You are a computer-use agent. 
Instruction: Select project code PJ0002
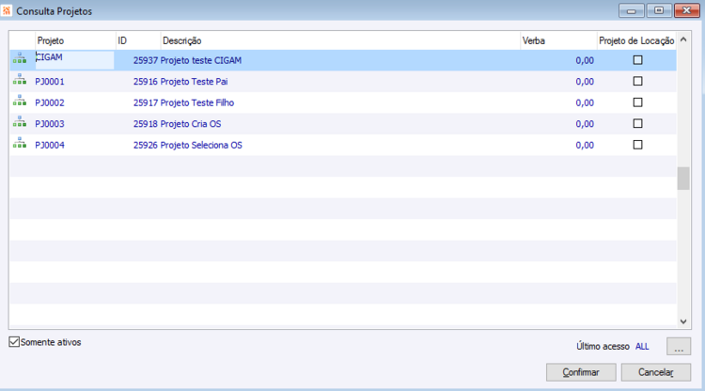50,102
